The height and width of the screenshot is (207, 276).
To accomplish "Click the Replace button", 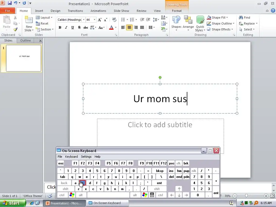I will point(248,23).
